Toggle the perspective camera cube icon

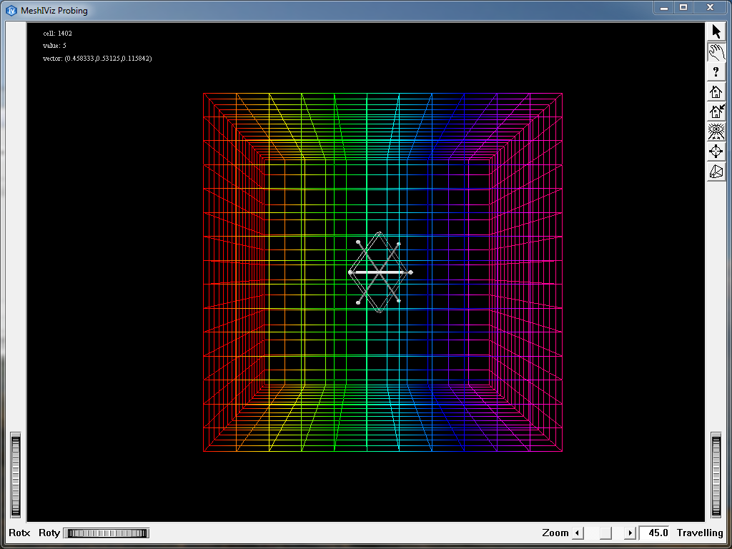pos(716,172)
